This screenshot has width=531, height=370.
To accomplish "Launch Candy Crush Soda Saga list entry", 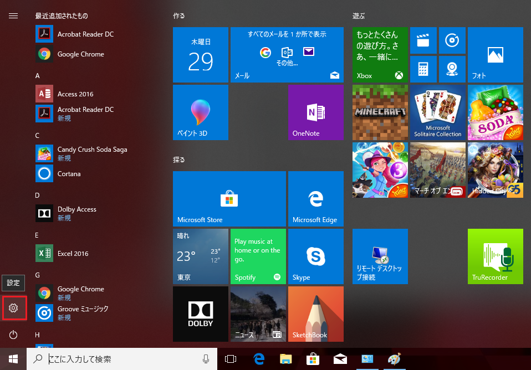I will 82,153.
